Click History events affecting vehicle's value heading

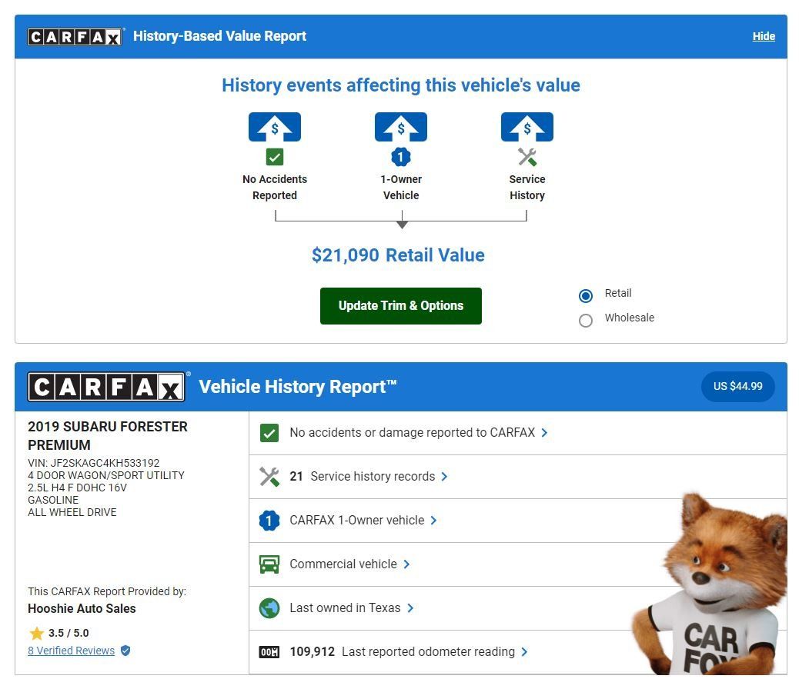point(401,85)
